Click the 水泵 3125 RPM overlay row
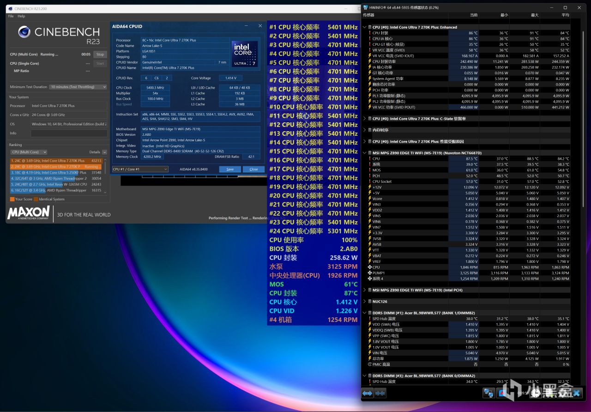This screenshot has height=412, width=591. click(x=314, y=267)
